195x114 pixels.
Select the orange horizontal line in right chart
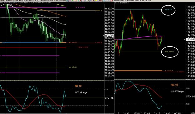(138, 71)
